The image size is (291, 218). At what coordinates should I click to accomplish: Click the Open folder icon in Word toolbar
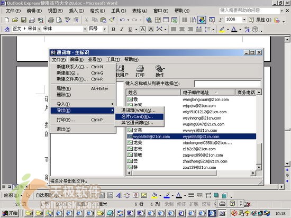click(15, 20)
